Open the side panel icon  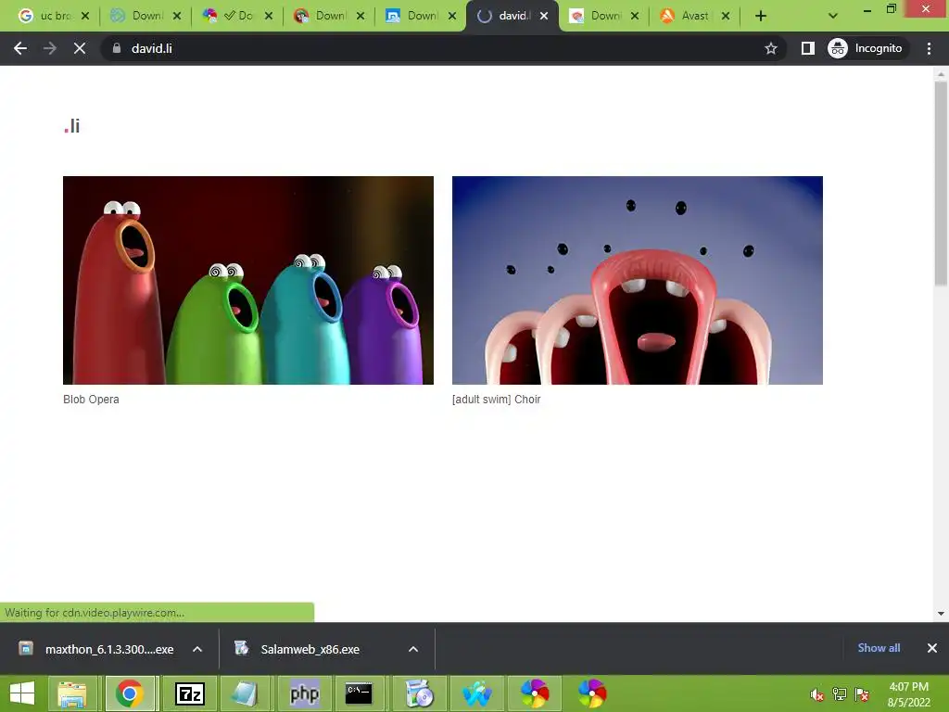[x=807, y=48]
